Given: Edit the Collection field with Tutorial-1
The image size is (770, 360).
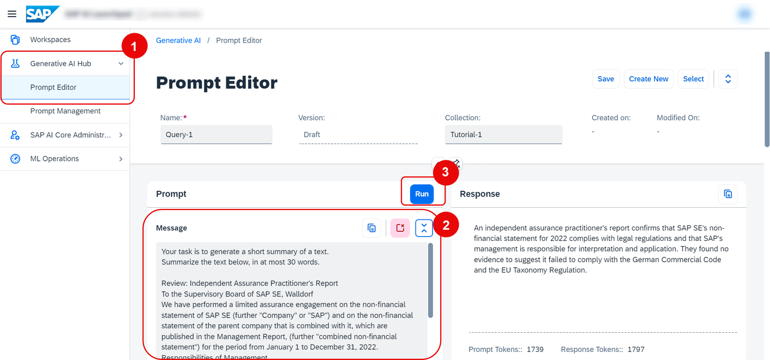Looking at the screenshot, I should (x=503, y=135).
